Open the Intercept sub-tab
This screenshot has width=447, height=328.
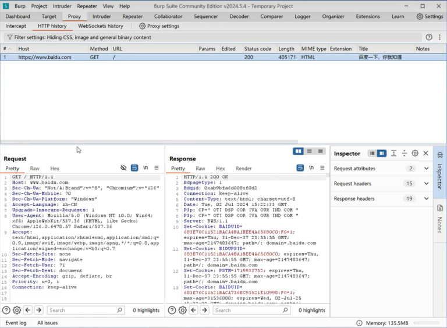pyautogui.click(x=16, y=26)
